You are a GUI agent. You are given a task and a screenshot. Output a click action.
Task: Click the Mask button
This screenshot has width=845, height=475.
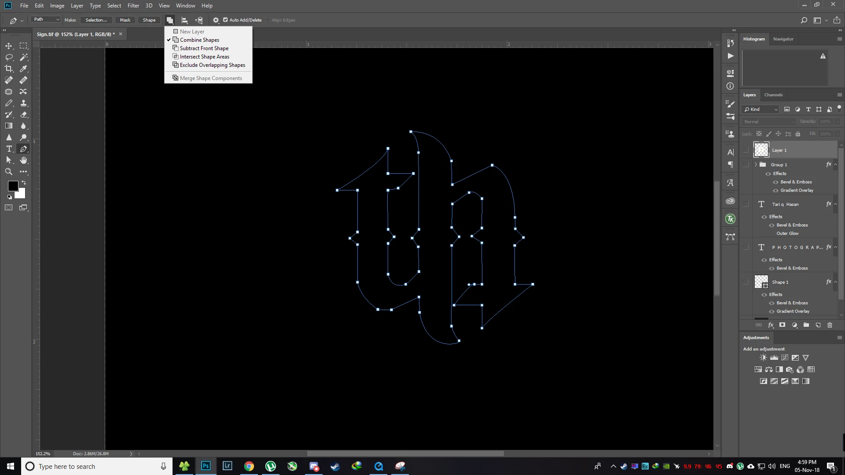tap(125, 20)
